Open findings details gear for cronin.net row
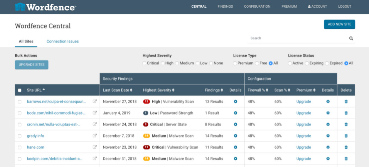Image resolution: width=369 pixels, height=167 pixels. [x=235, y=125]
